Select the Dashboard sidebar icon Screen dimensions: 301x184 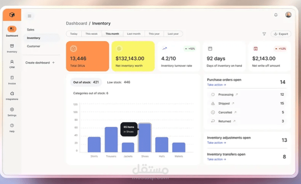click(12, 29)
